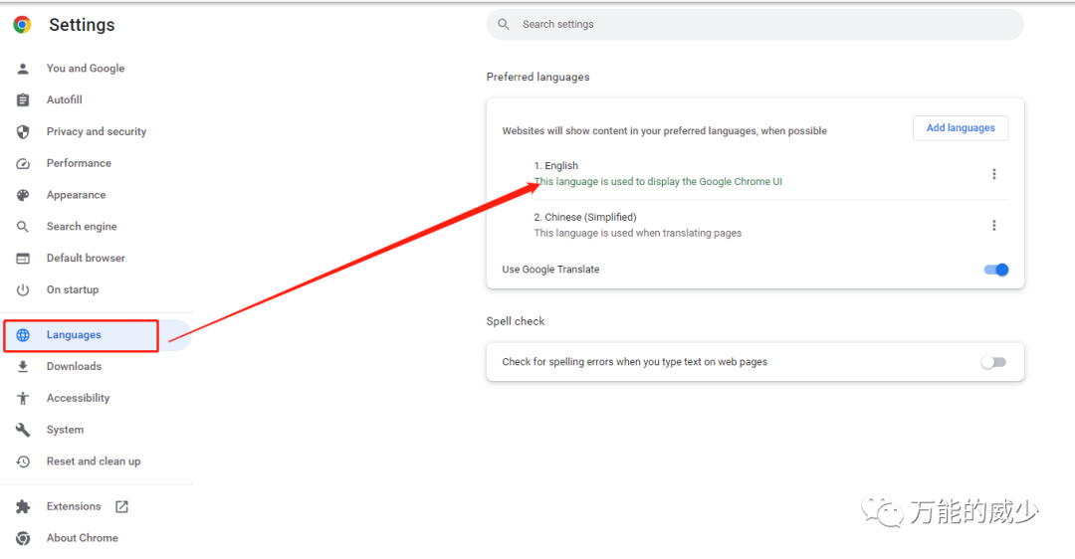Click the Default browser window icon
The image size is (1075, 559).
click(x=23, y=259)
